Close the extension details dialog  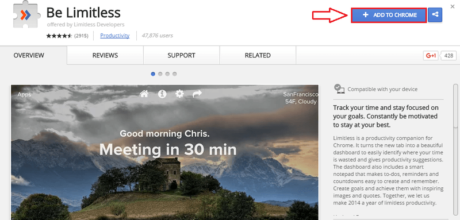click(453, 6)
